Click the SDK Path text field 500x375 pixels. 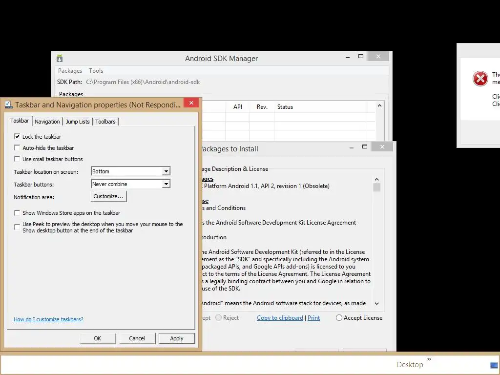143,82
